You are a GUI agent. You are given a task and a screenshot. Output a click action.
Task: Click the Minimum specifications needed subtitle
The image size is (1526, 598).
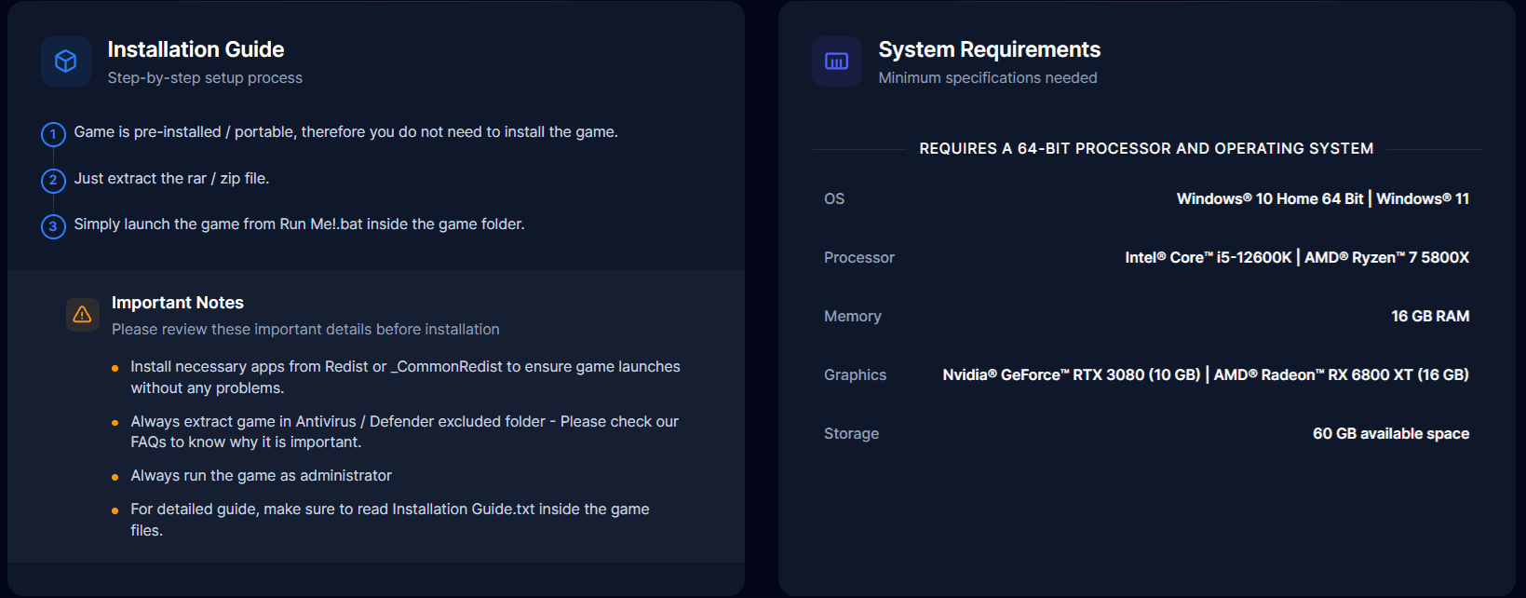coord(988,78)
